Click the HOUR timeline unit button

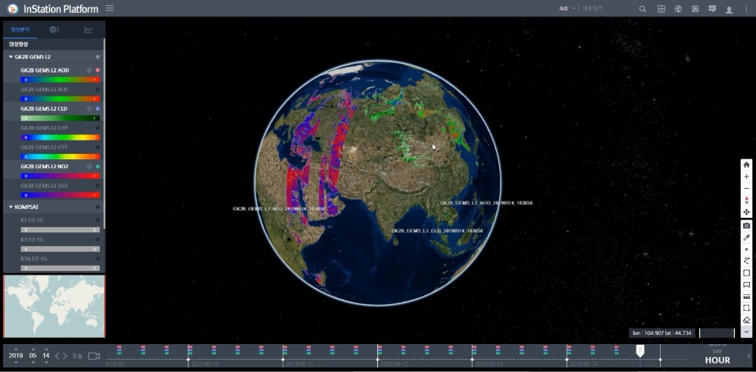tap(717, 360)
